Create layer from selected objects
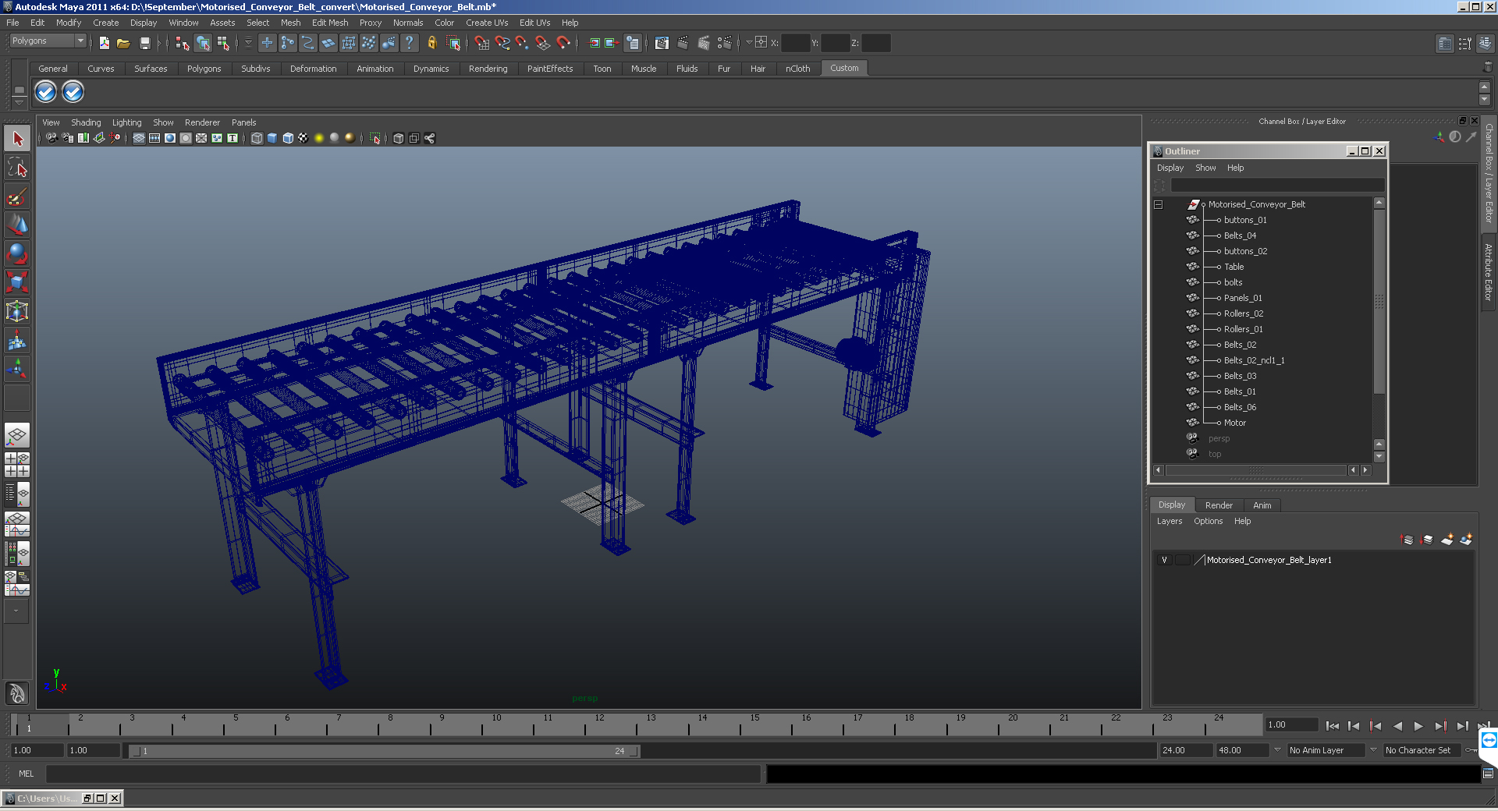The width and height of the screenshot is (1498, 811). click(1467, 540)
